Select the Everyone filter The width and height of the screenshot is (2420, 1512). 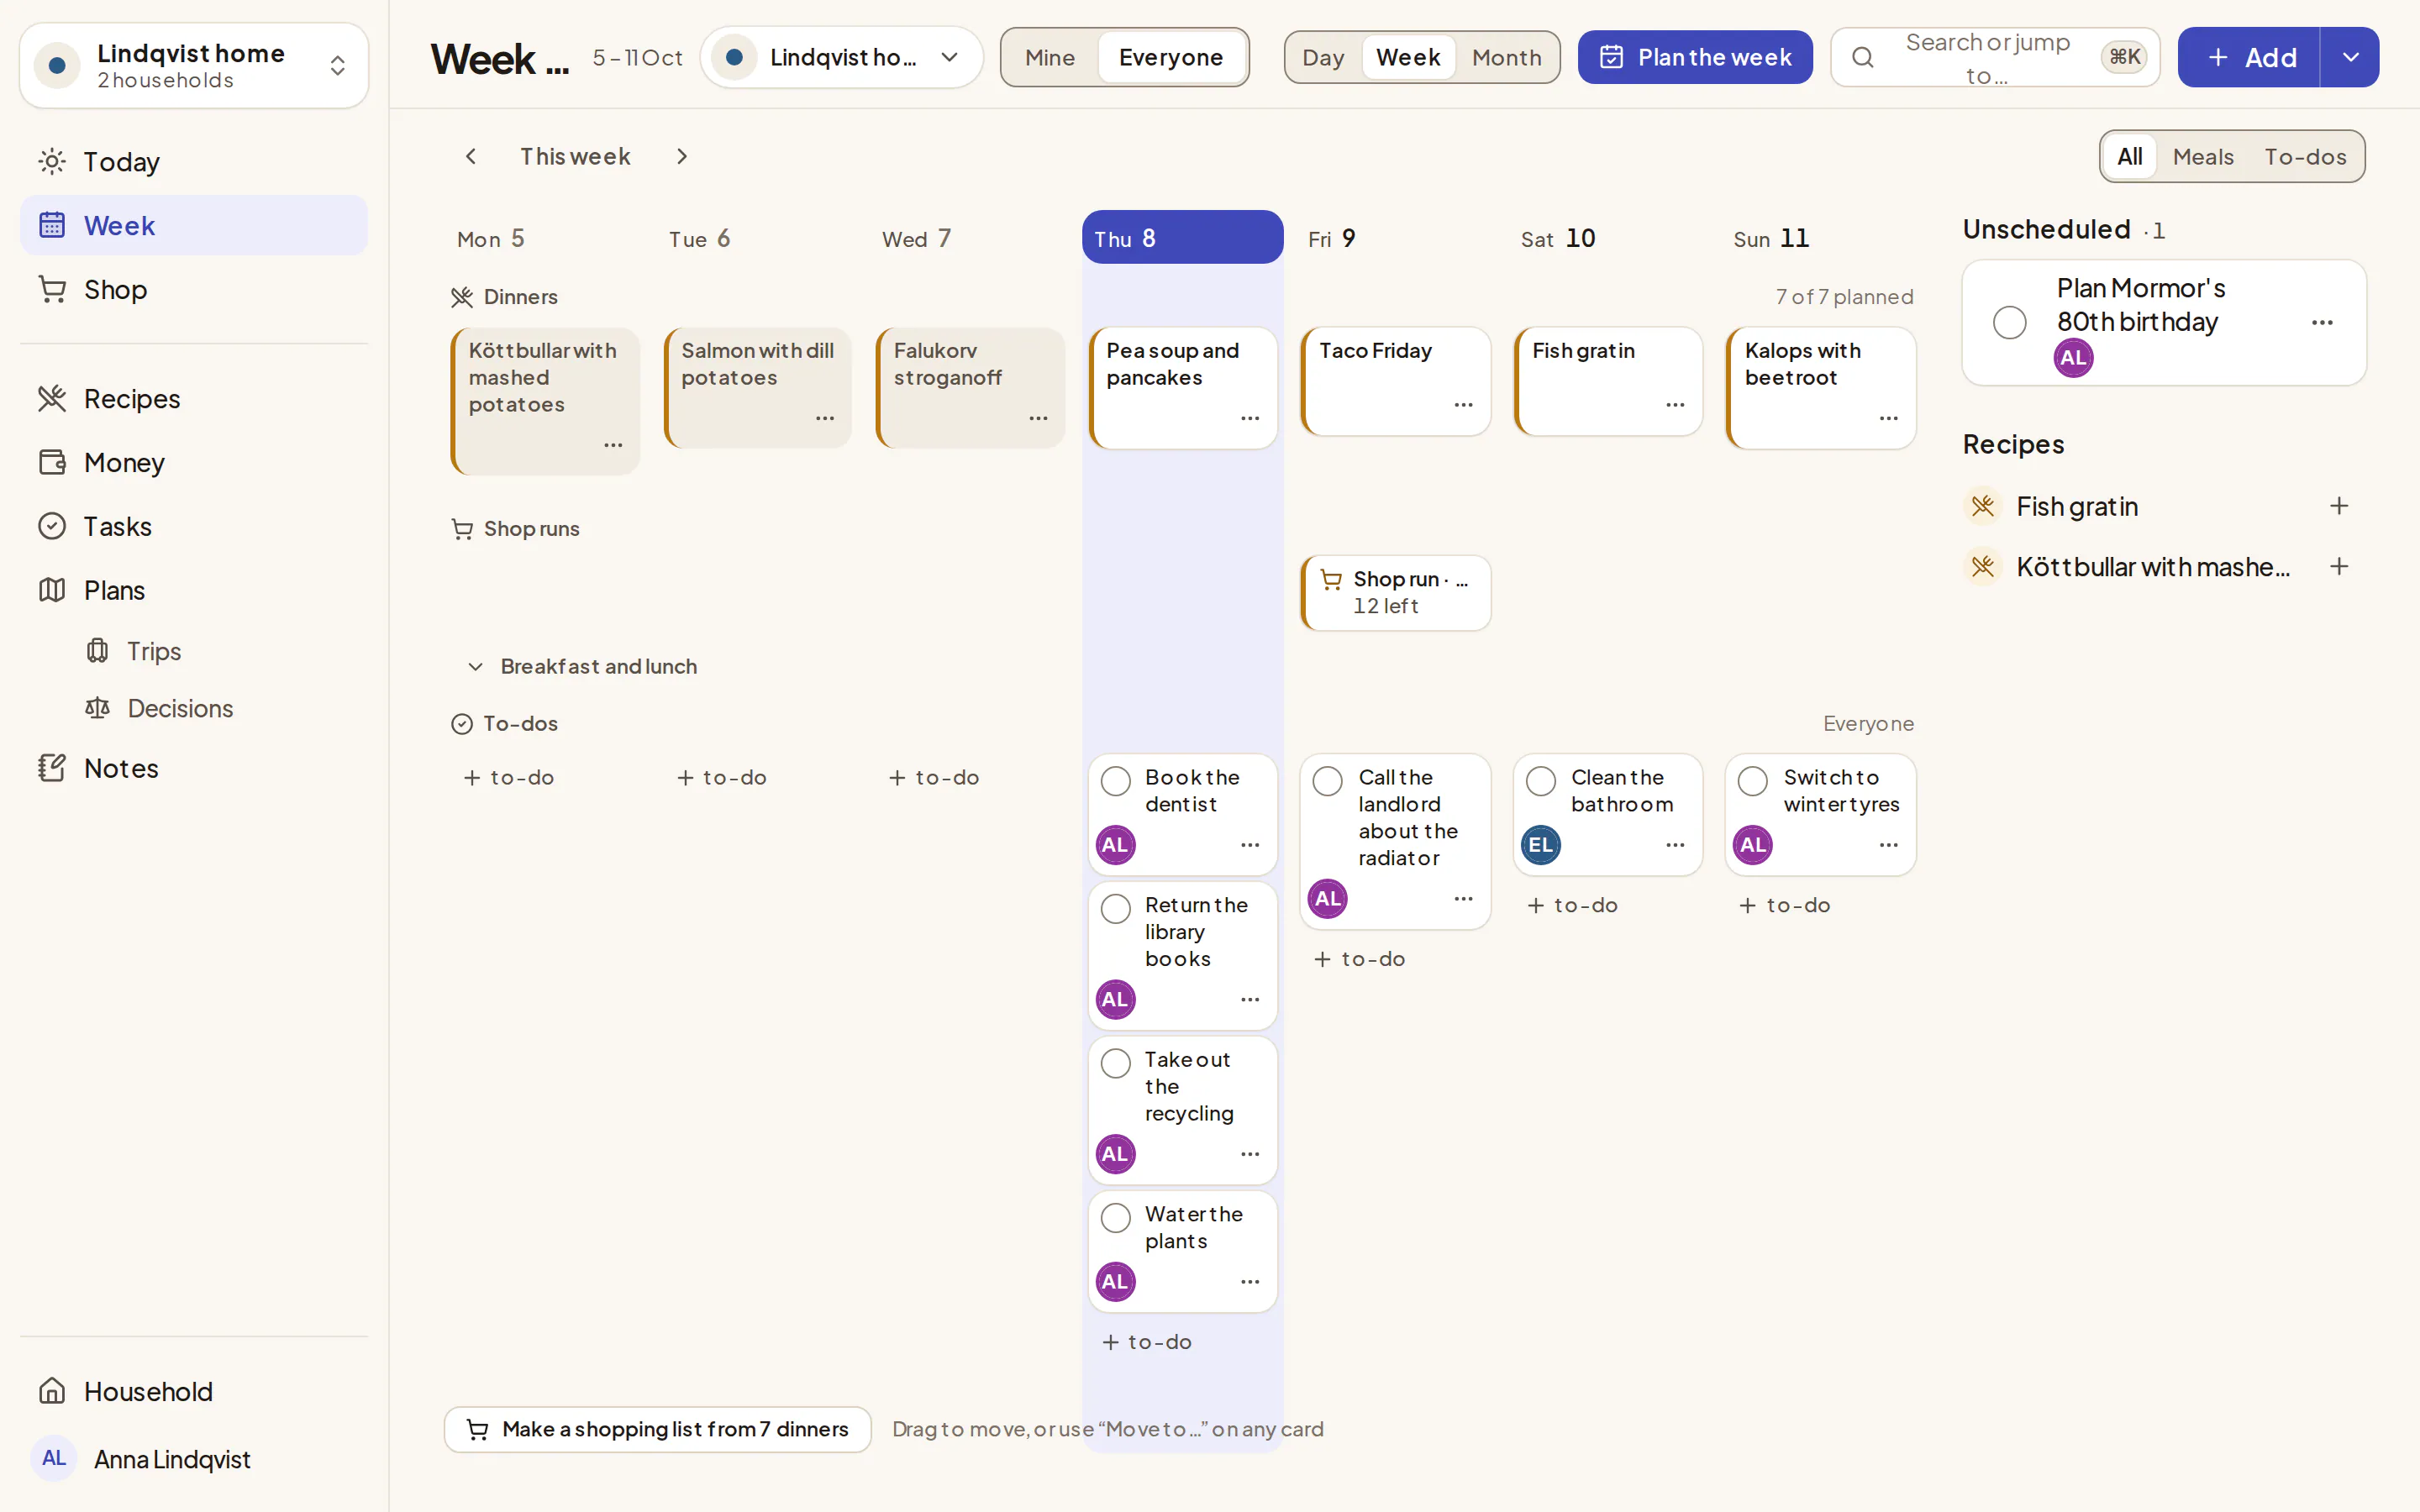pos(1171,57)
